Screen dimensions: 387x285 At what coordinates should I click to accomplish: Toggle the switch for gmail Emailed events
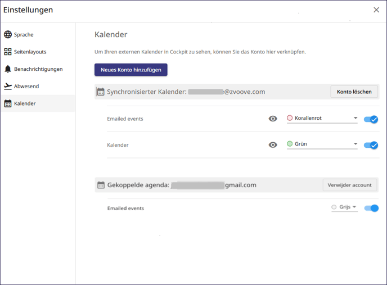tap(371, 208)
